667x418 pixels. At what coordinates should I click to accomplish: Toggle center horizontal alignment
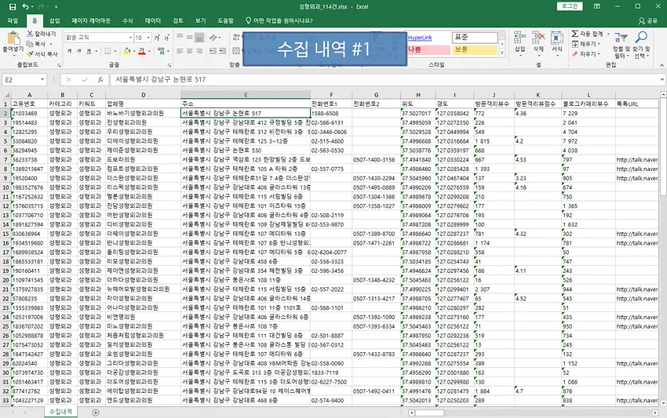[189, 51]
